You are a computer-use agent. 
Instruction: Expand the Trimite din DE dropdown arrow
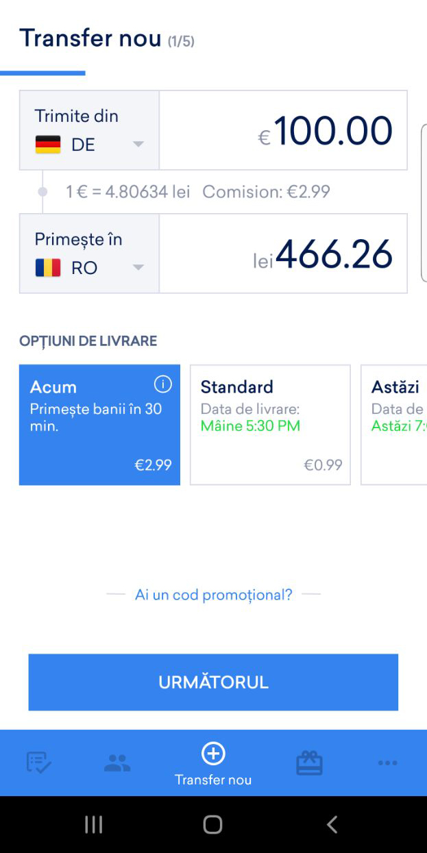pos(138,145)
